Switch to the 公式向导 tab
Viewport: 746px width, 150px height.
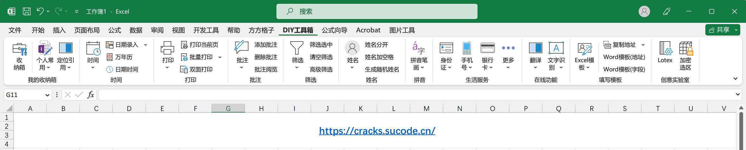pyautogui.click(x=335, y=30)
